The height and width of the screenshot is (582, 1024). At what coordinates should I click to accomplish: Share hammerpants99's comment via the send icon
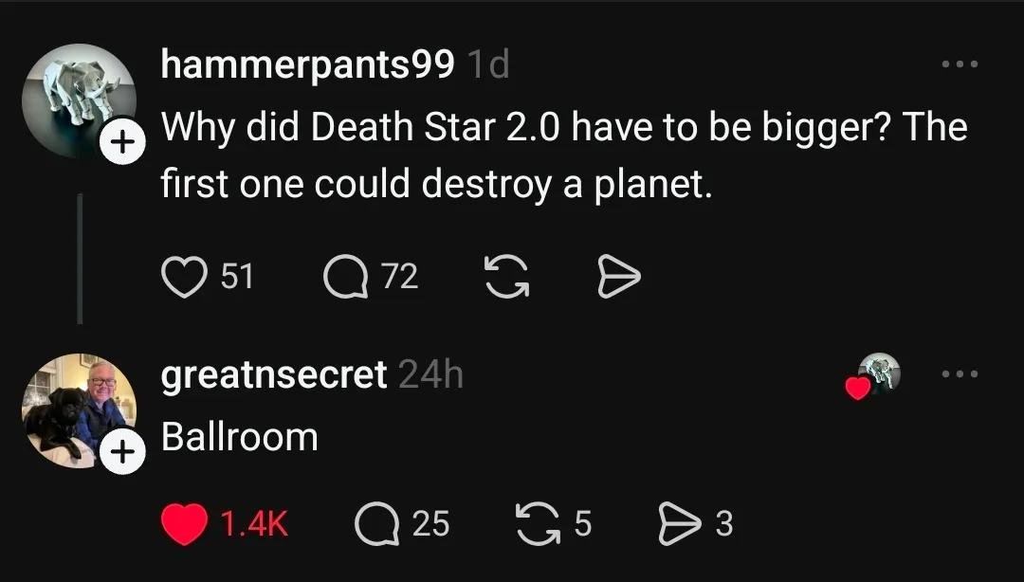tap(618, 276)
